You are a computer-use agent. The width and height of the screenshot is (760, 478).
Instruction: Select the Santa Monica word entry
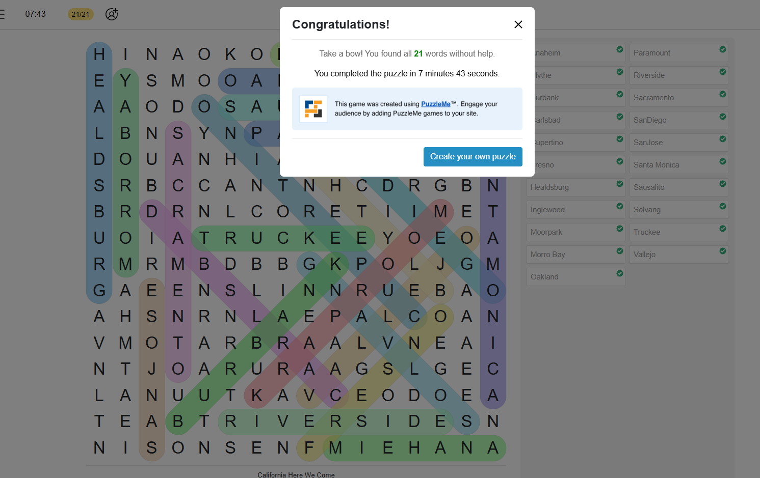[x=679, y=165]
